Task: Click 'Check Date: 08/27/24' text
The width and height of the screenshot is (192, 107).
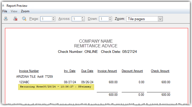Action: pos(119,52)
